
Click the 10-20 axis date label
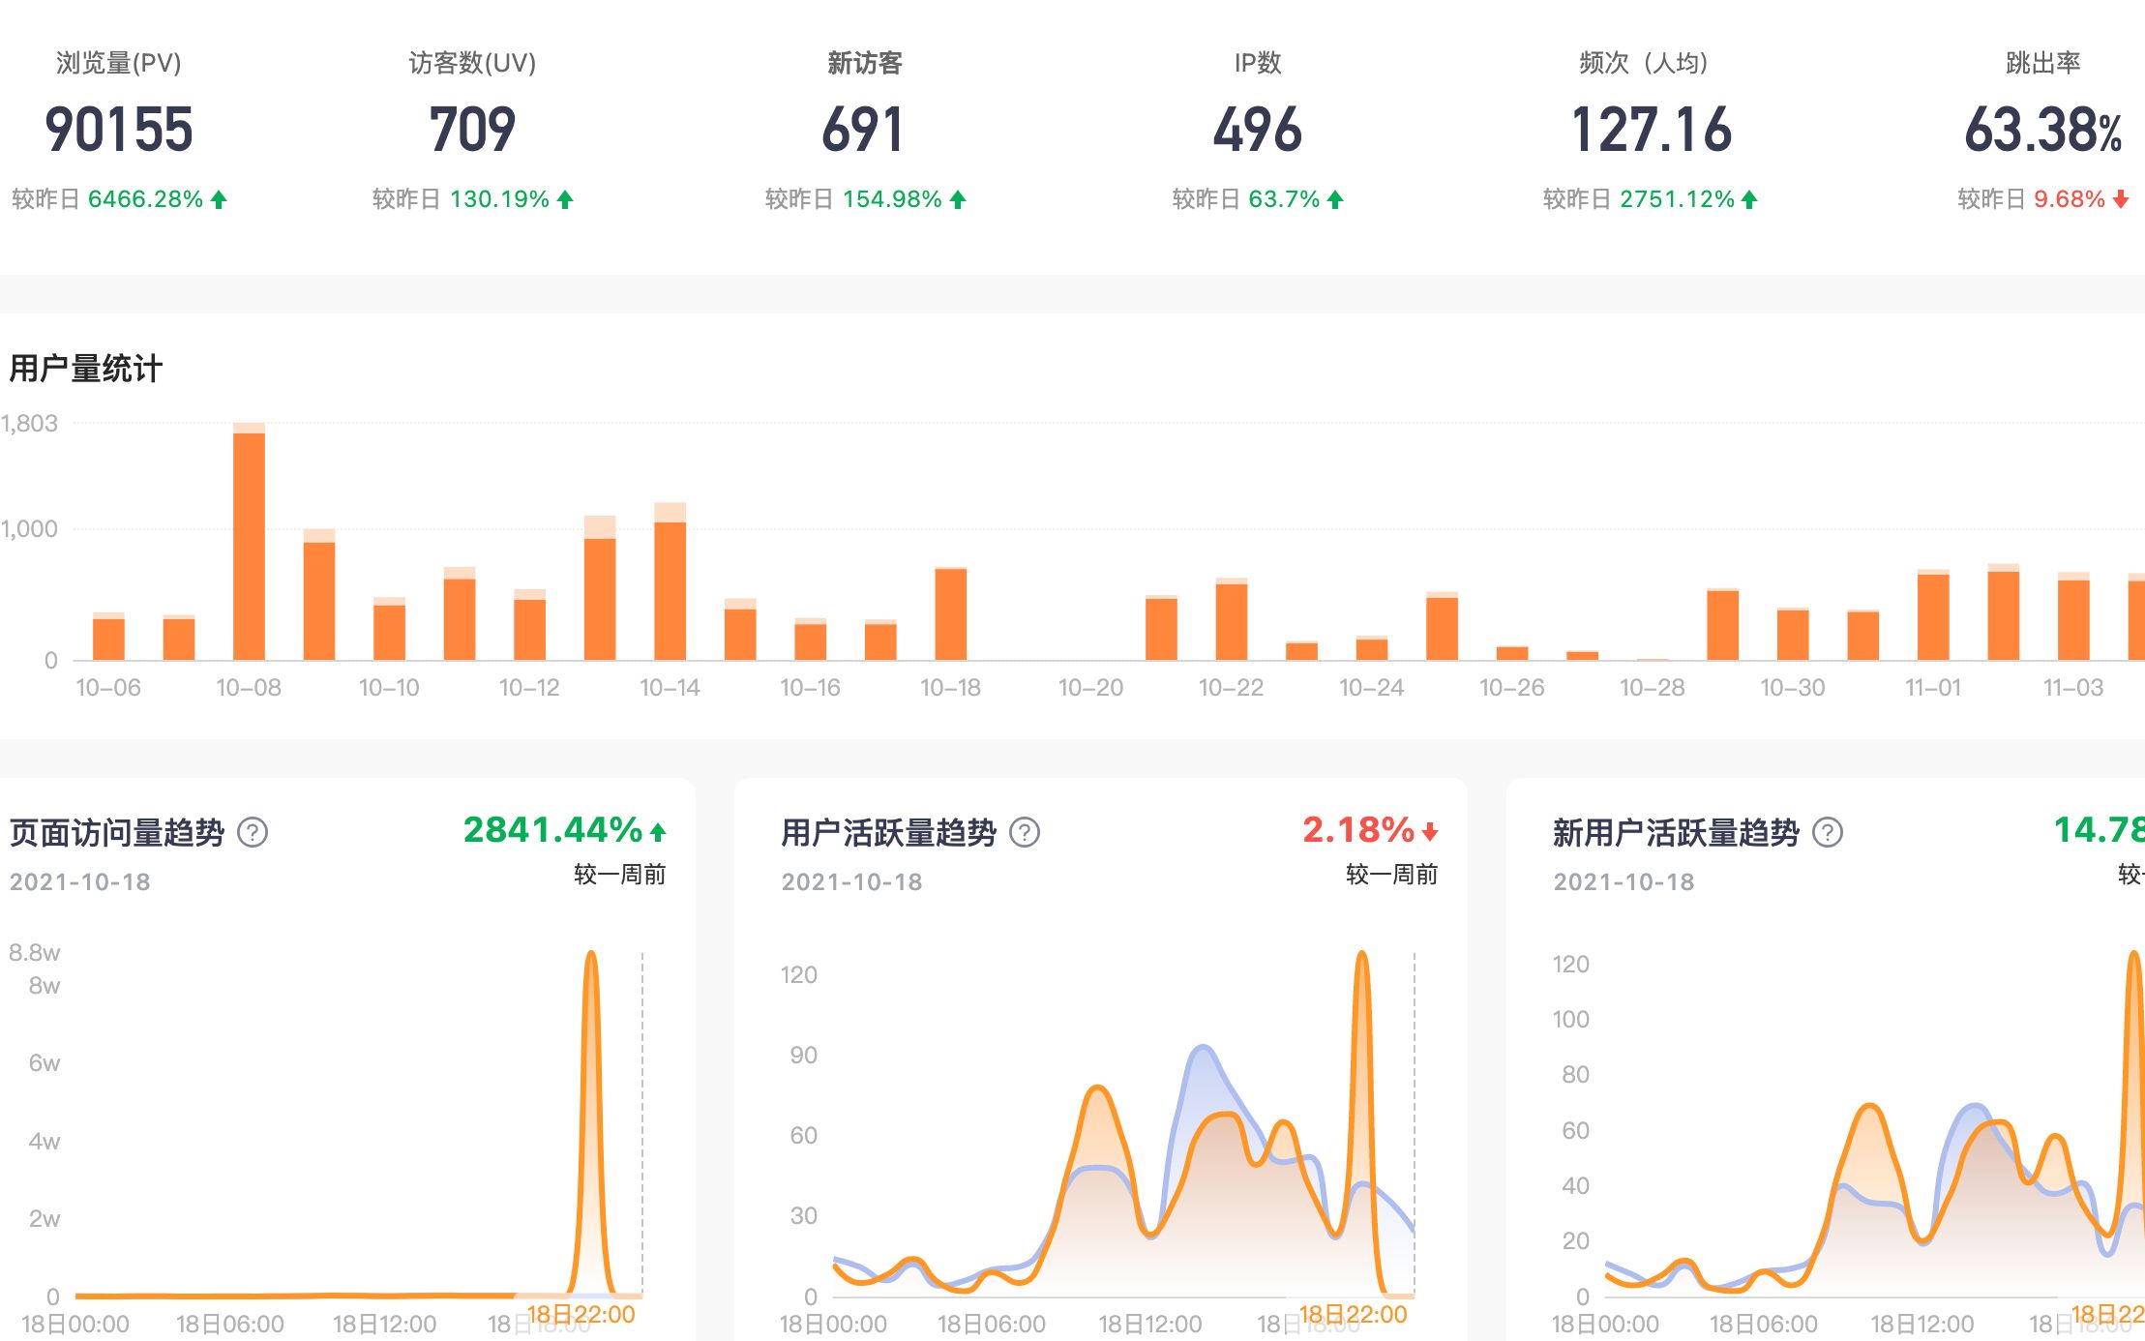[x=1090, y=688]
